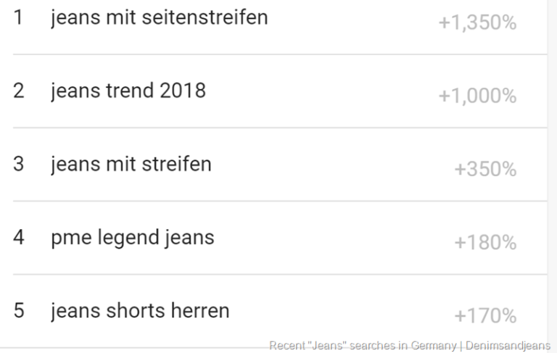Click the divider line below "pme legend jeans"
Viewport: 557px width, 353px height.
pos(279,274)
